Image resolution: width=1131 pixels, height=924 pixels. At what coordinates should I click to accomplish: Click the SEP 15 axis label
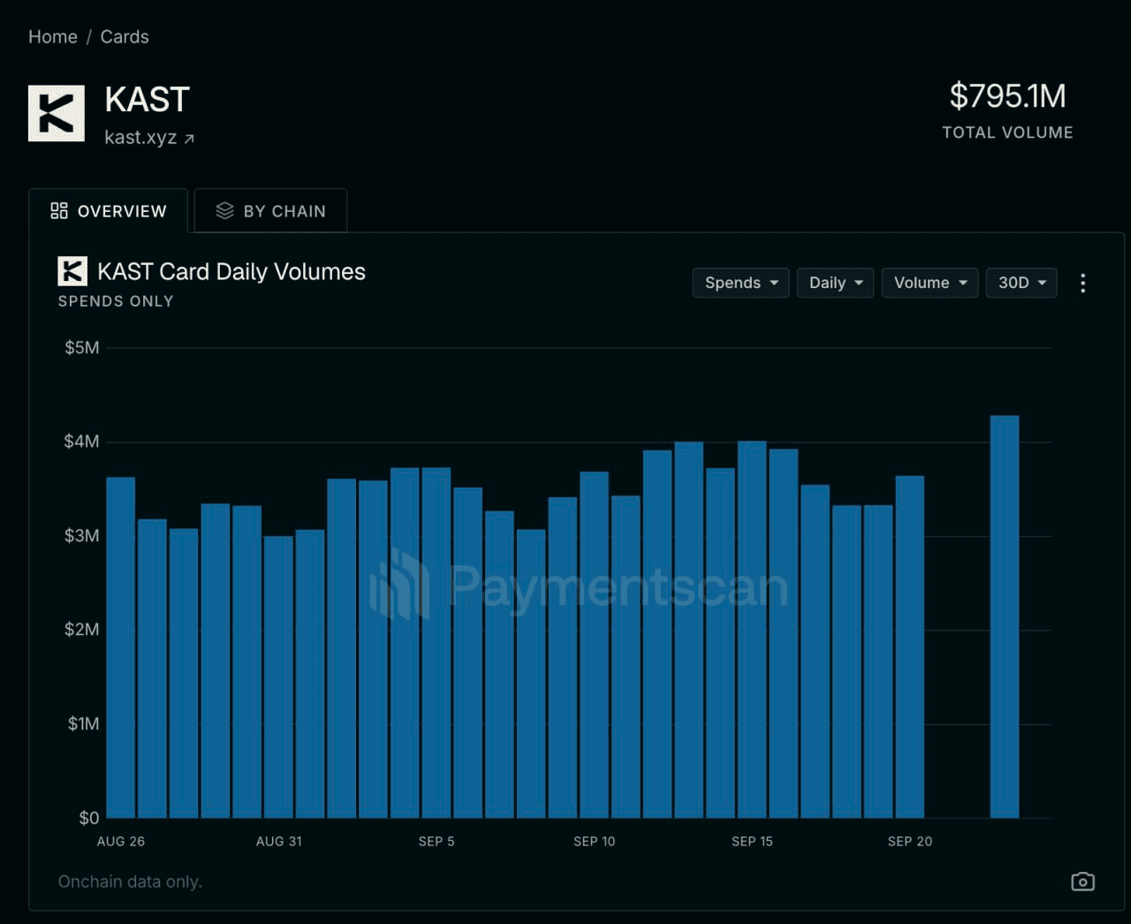(x=752, y=842)
